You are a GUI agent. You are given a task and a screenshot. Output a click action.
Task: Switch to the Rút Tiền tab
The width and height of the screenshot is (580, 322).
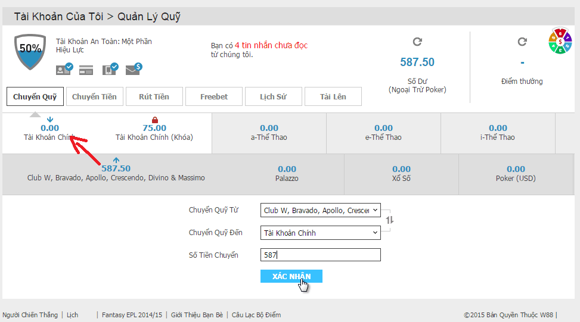154,97
